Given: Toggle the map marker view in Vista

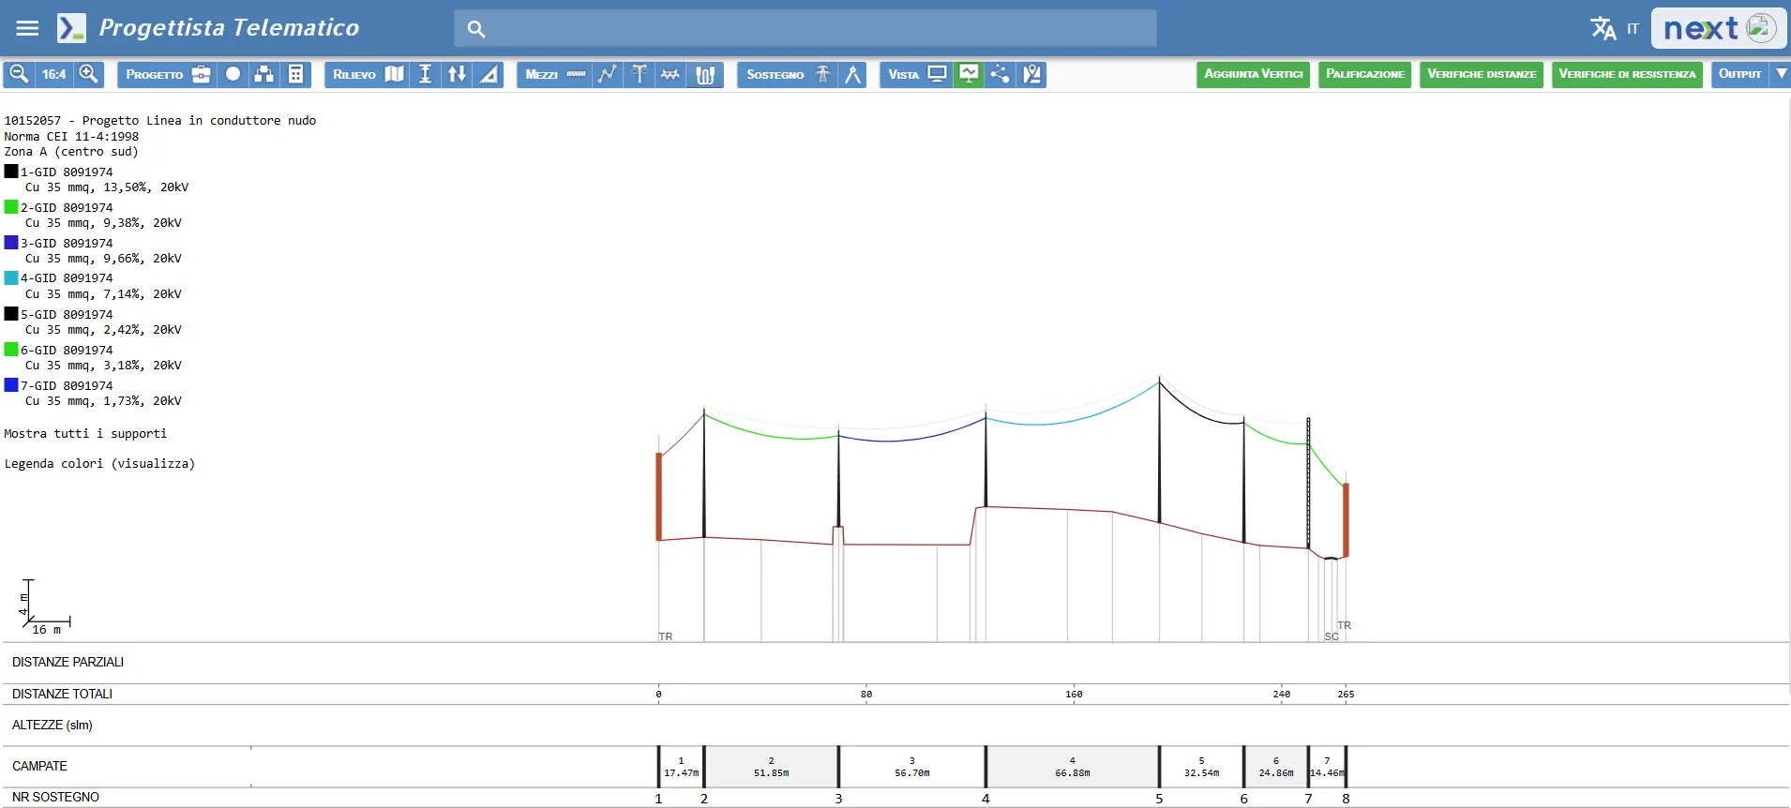Looking at the screenshot, I should pyautogui.click(x=1032, y=74).
